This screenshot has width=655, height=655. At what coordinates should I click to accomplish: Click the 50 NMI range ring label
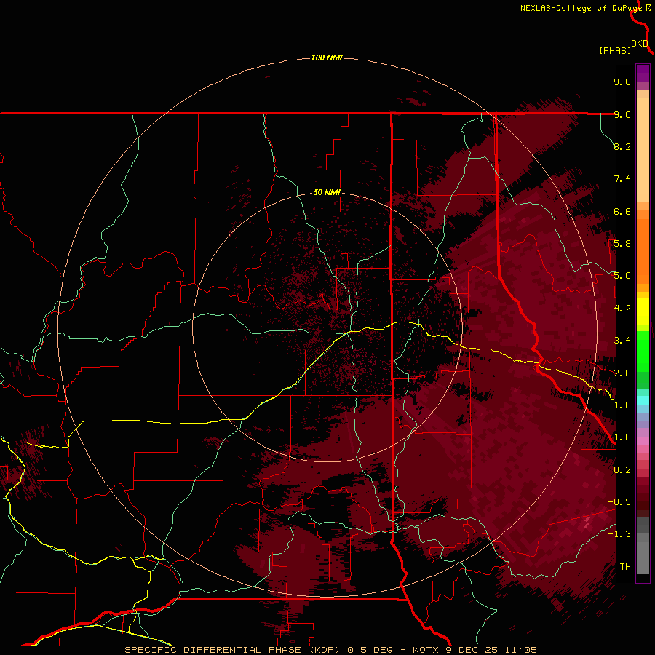[x=327, y=192]
